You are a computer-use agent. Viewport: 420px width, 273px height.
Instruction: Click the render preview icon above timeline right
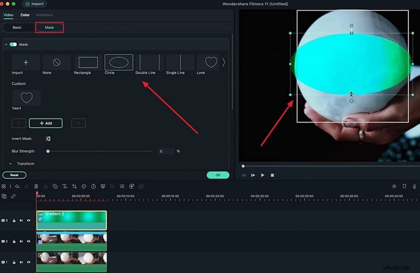pos(394,186)
